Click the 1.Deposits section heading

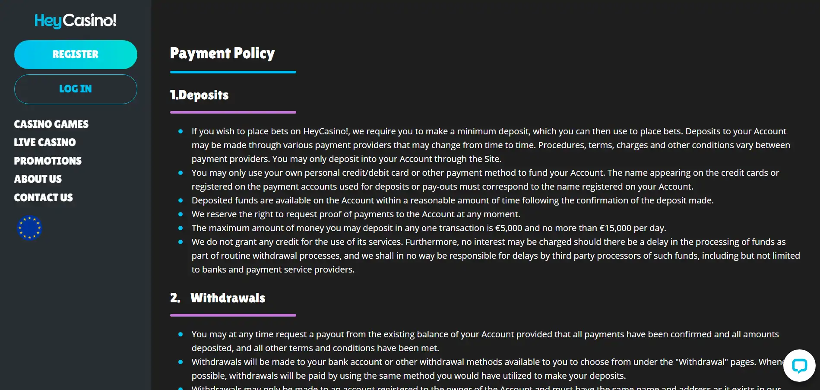199,95
